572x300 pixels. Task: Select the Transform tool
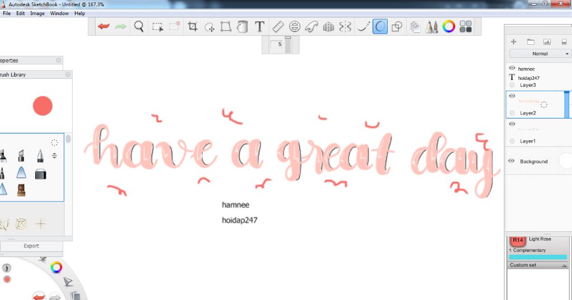coord(226,27)
